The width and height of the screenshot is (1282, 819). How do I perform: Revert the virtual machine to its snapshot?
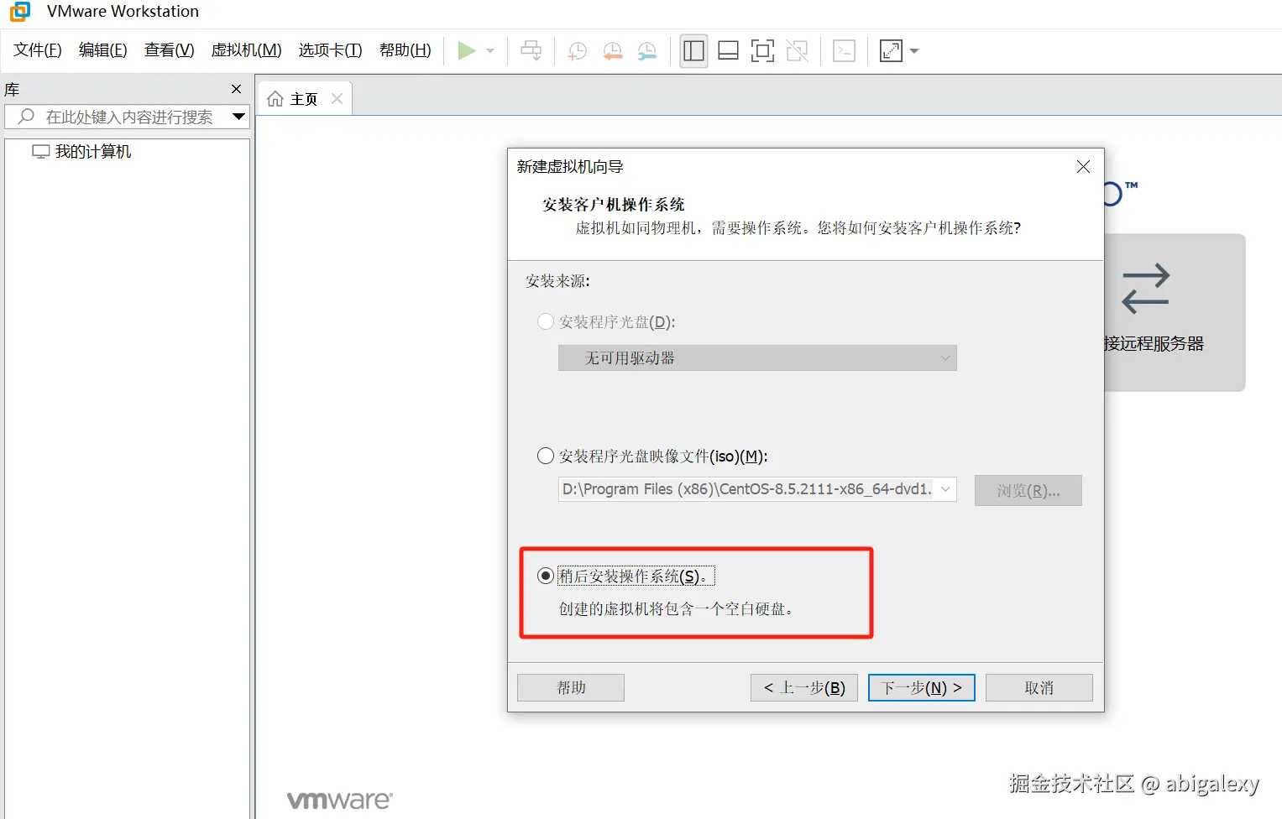pos(612,50)
